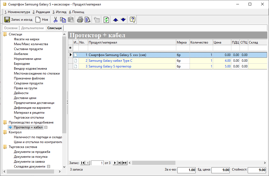
Task: Click the Paste clipboard icon
Action: [x=71, y=20]
